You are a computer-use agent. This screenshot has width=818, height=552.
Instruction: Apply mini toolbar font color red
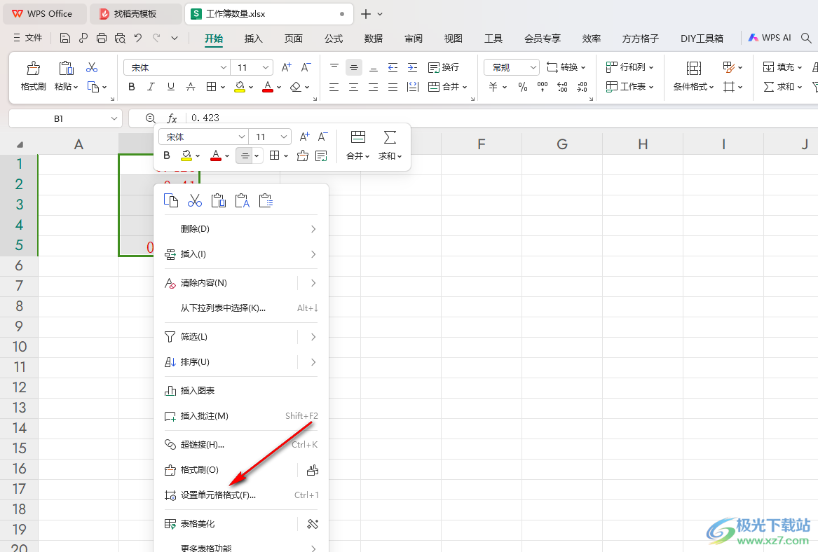(215, 156)
